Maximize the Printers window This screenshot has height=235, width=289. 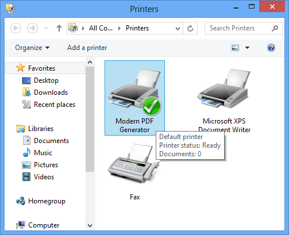[252, 7]
